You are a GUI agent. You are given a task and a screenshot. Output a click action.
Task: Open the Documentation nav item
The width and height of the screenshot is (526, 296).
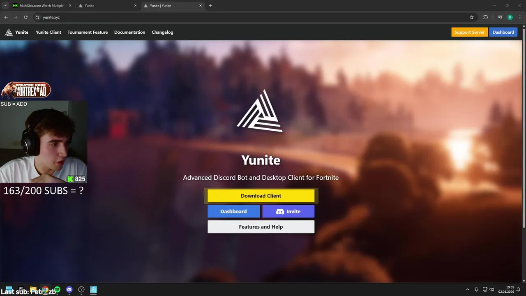(129, 32)
